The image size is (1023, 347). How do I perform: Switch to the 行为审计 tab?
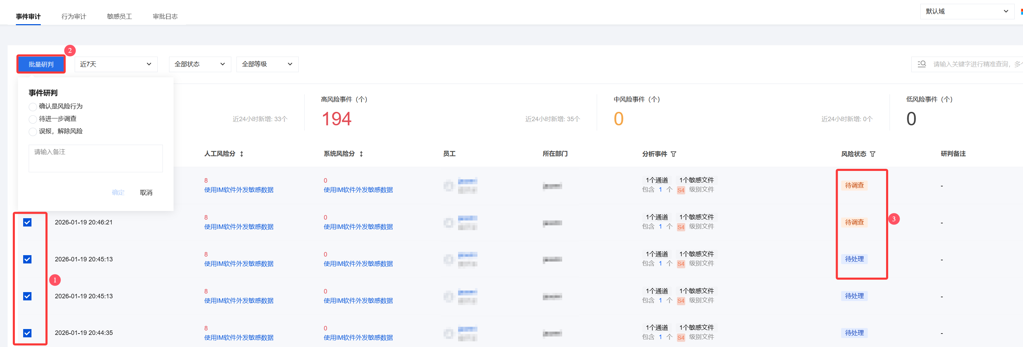pyautogui.click(x=74, y=16)
